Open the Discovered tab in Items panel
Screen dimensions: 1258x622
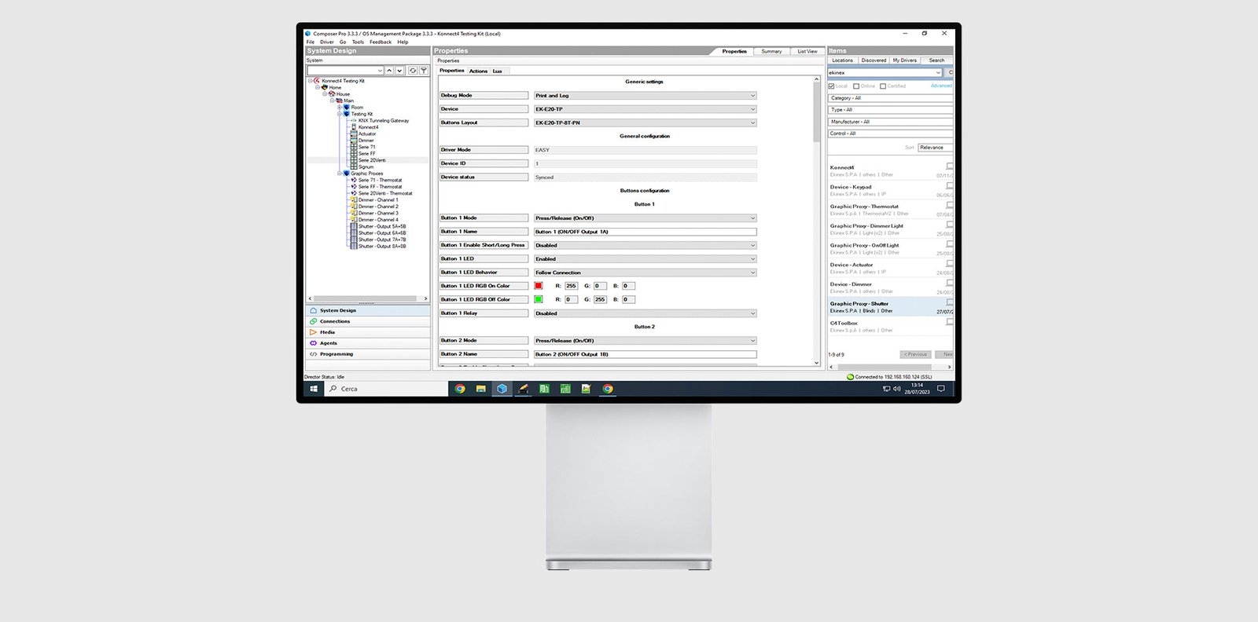coord(874,60)
